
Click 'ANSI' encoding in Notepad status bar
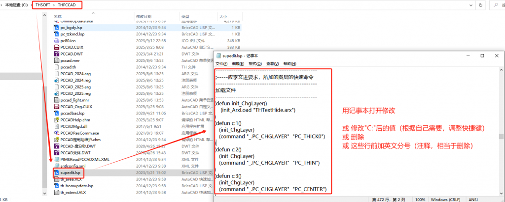pyautogui.click(x=474, y=200)
